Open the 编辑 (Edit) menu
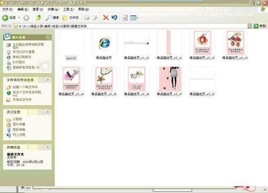 point(23,9)
